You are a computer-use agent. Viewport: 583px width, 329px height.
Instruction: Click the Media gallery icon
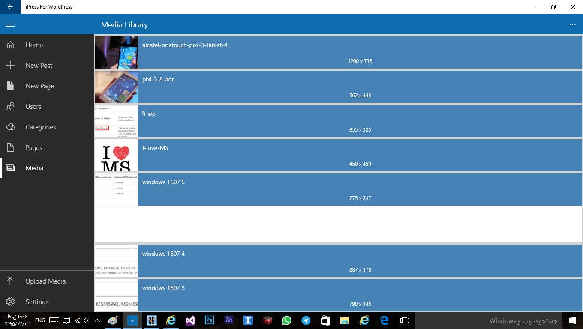pos(10,168)
